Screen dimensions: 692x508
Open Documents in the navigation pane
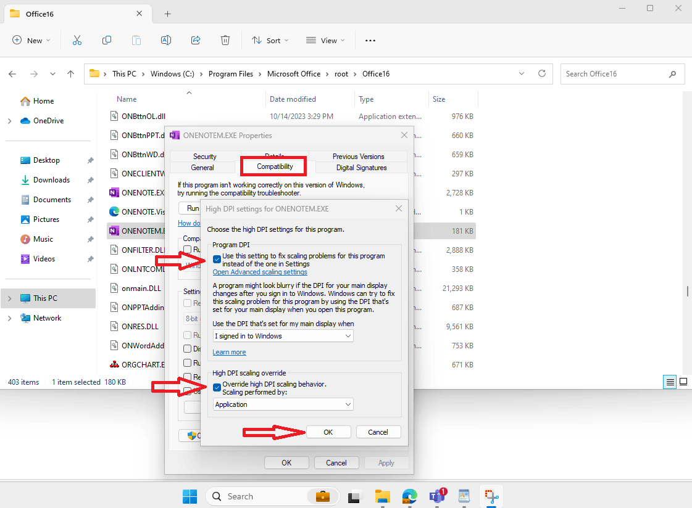coord(52,200)
